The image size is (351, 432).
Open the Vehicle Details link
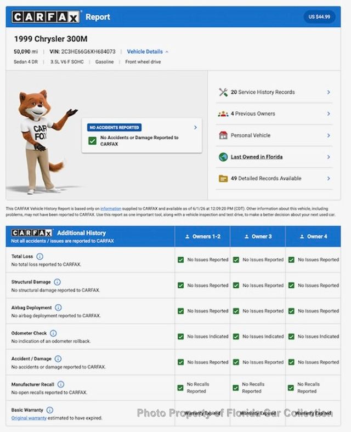[x=145, y=52]
